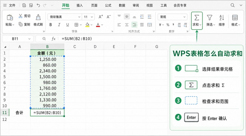Open the 页面 tab
The image size is (246, 136).
tap(94, 5)
